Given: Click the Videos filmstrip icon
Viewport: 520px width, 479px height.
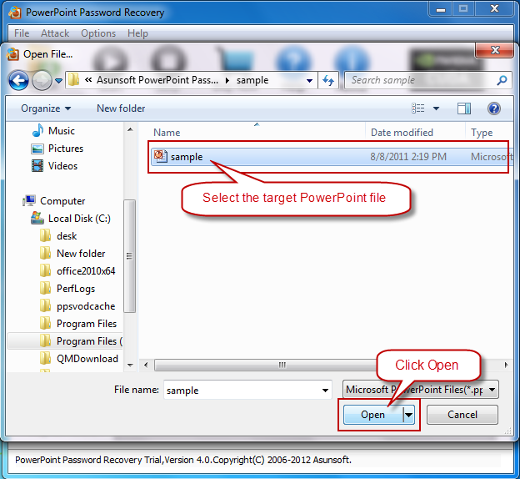Looking at the screenshot, I should point(37,166).
